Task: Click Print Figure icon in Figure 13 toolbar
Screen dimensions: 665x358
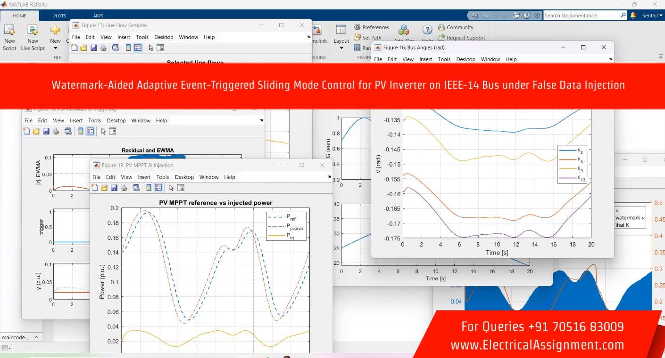Action: pyautogui.click(x=124, y=188)
